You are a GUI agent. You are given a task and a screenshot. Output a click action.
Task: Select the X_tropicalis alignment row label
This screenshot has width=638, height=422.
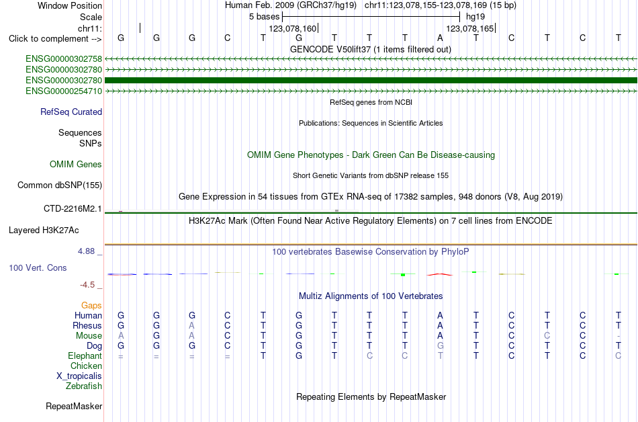(x=79, y=376)
